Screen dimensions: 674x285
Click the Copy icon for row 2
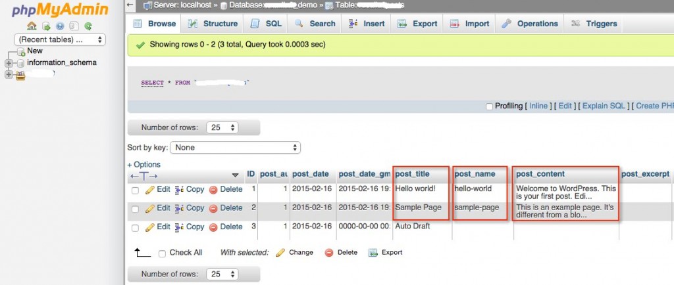(179, 209)
